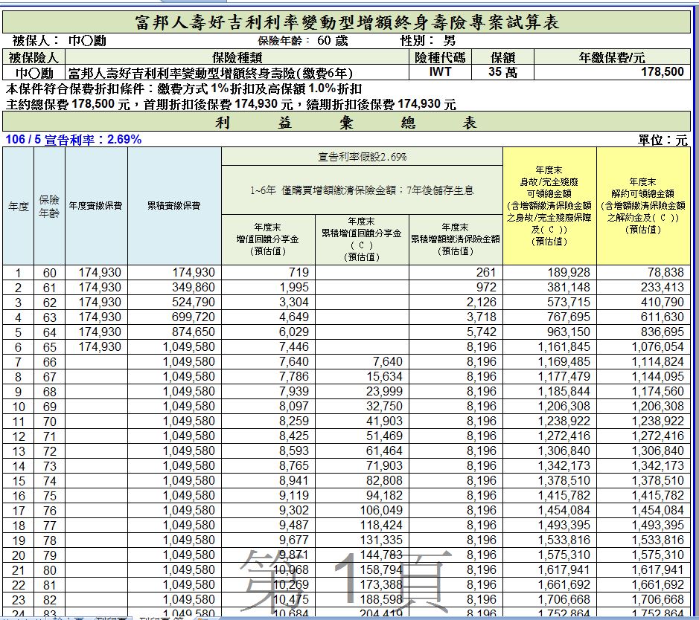Select the cell containing 611,630
699x620 pixels.
pyautogui.click(x=643, y=317)
